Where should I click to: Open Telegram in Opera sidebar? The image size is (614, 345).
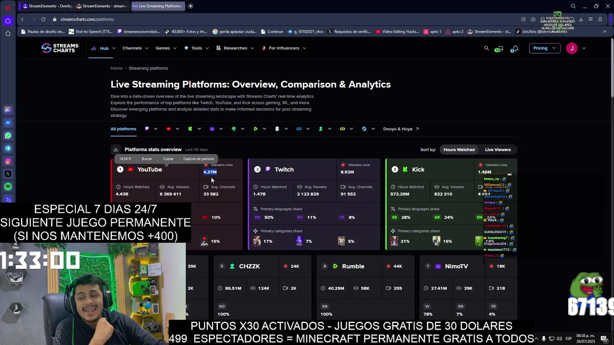pos(8,149)
